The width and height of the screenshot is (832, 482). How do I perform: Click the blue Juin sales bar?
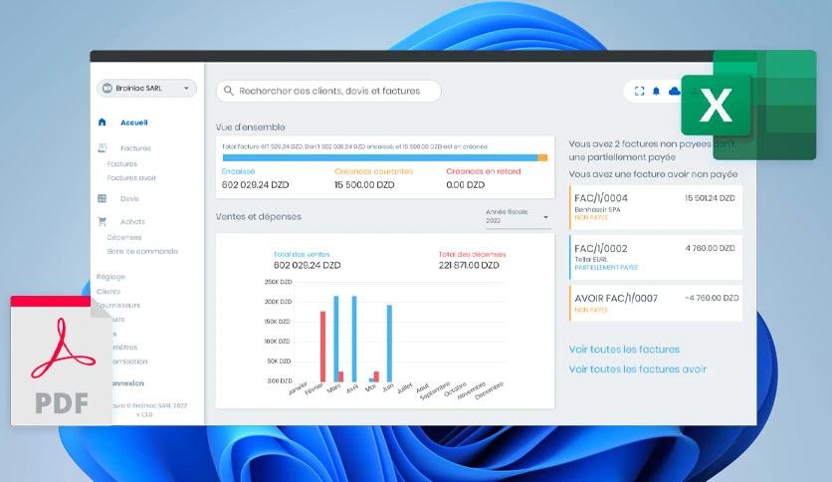(x=389, y=343)
